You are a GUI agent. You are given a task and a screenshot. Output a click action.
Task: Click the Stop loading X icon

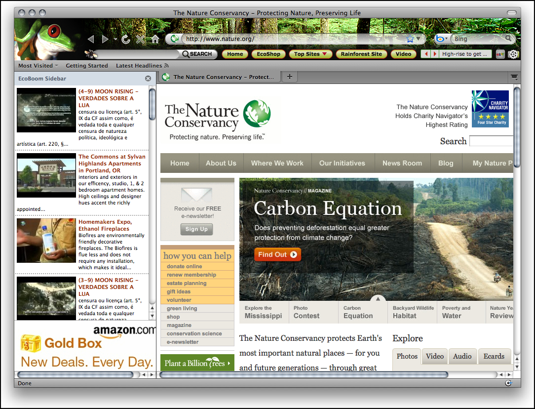point(141,40)
